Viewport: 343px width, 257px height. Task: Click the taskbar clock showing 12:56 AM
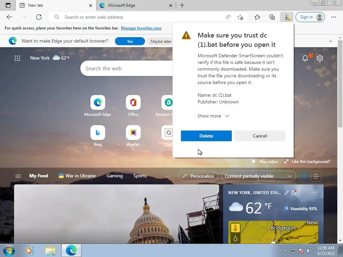point(326,251)
